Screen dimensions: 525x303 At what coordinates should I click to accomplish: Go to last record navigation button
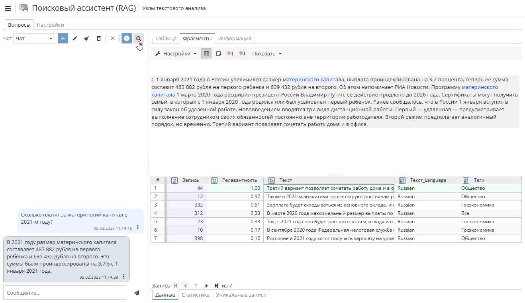point(216,285)
